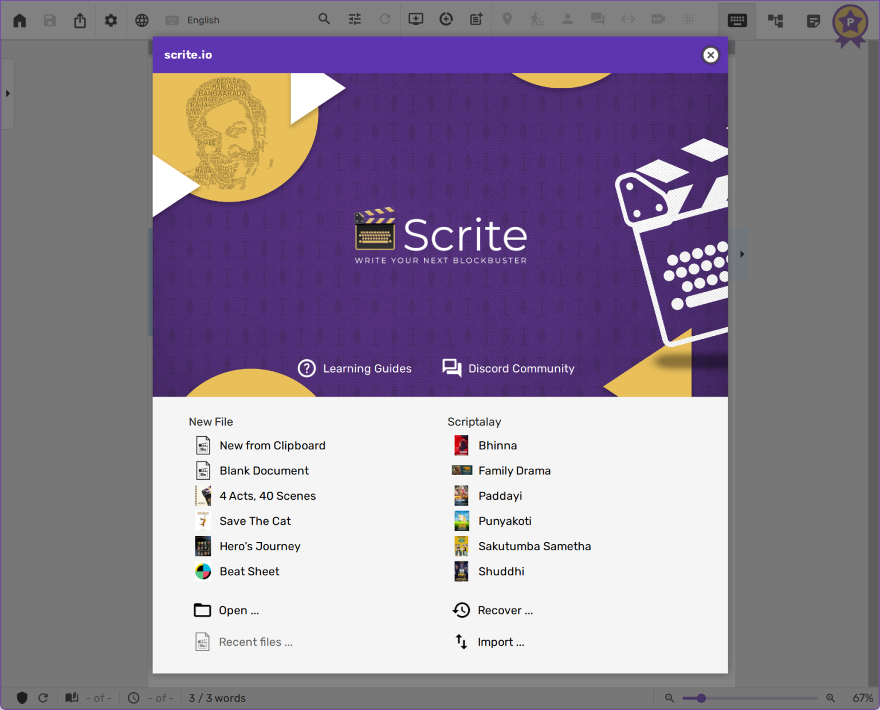Image resolution: width=880 pixels, height=710 pixels.
Task: Click the refresh icon in the status bar
Action: pyautogui.click(x=44, y=698)
